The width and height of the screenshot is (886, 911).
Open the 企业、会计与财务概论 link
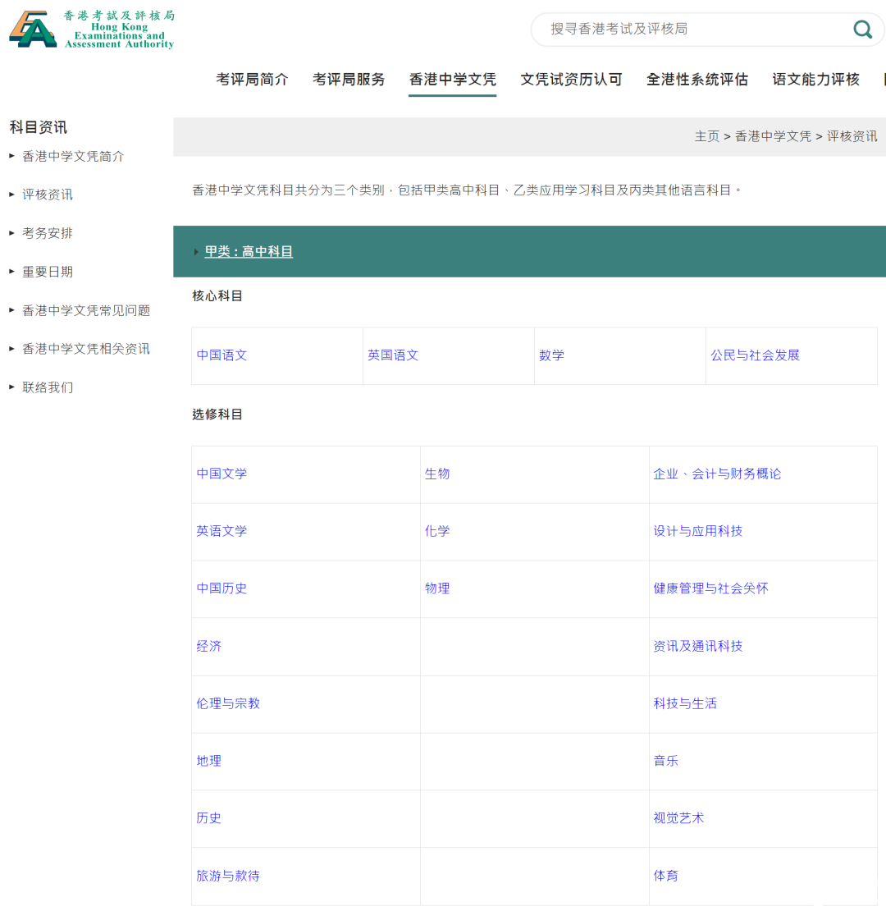point(717,474)
